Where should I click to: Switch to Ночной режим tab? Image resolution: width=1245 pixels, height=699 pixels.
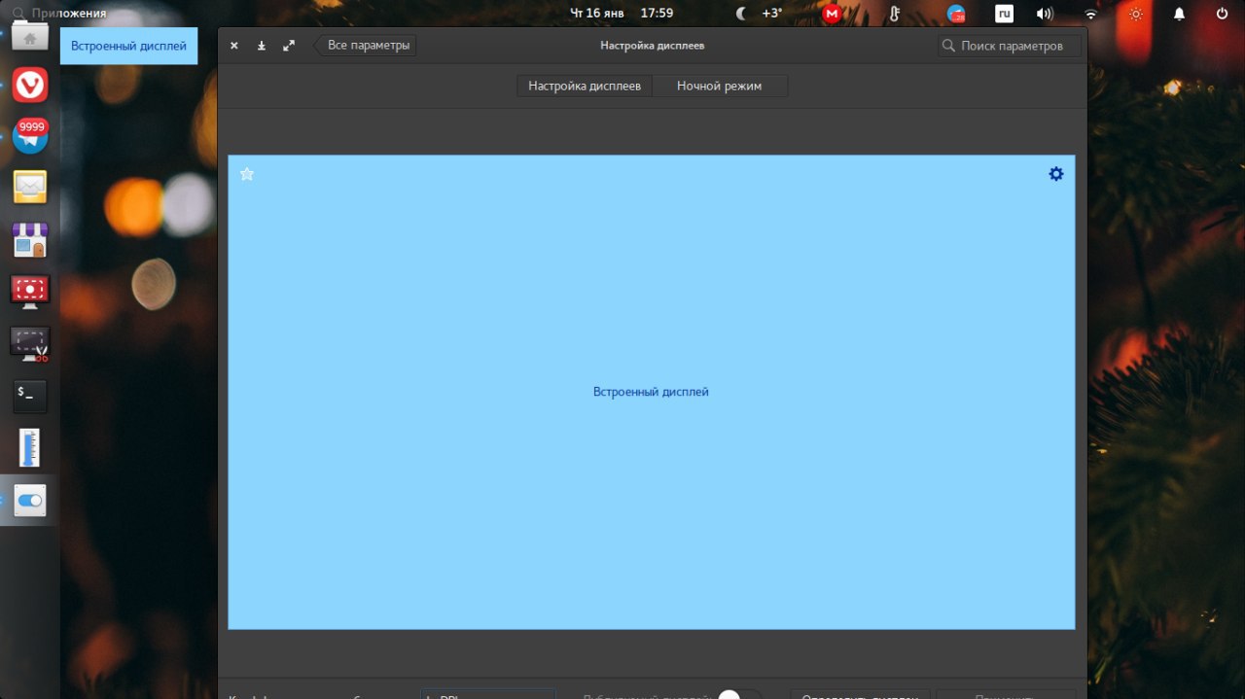tap(719, 86)
